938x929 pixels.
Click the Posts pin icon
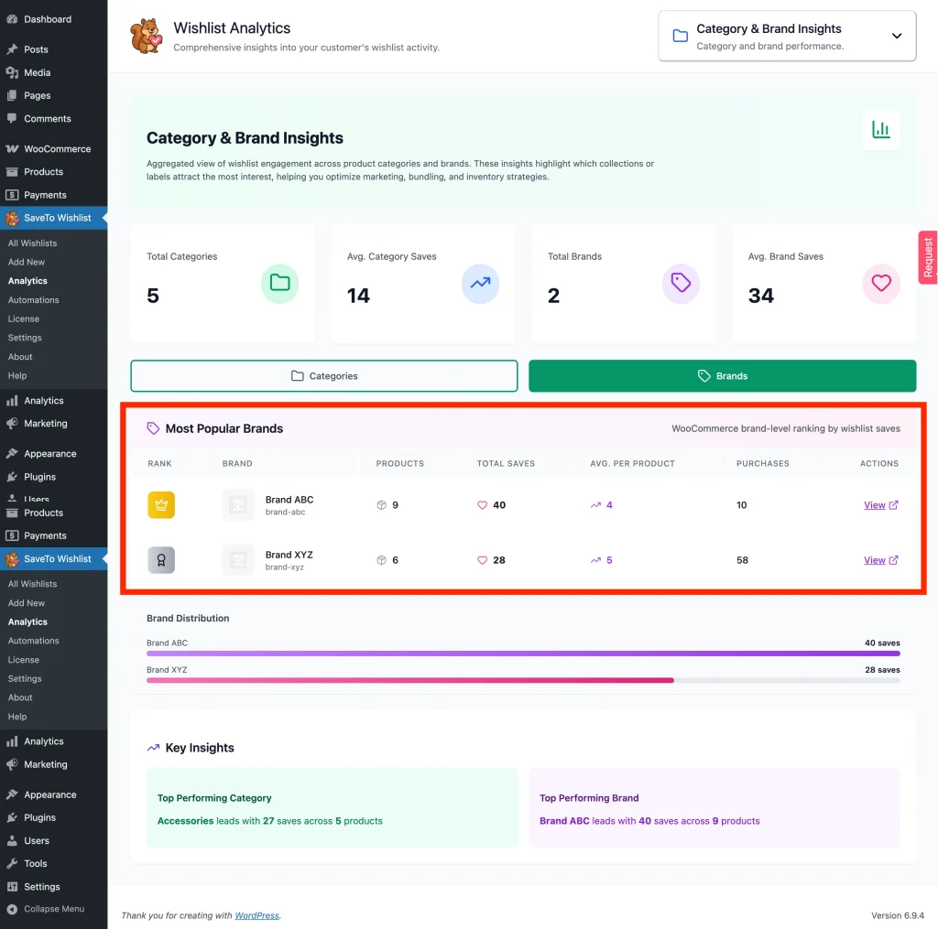click(12, 49)
